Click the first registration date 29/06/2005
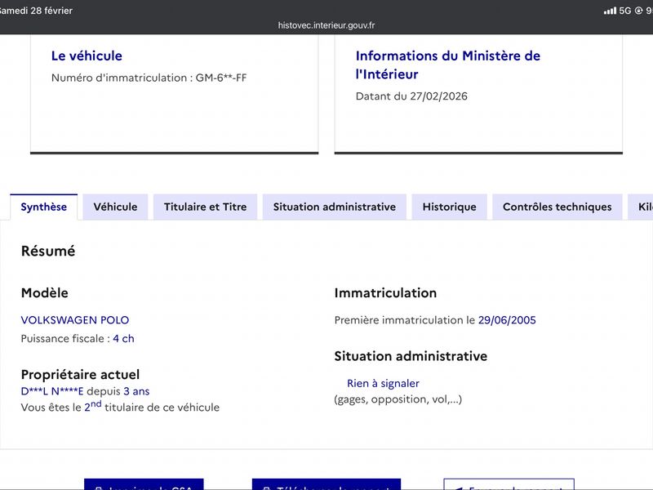Viewport: 653px width, 490px height. click(x=507, y=320)
